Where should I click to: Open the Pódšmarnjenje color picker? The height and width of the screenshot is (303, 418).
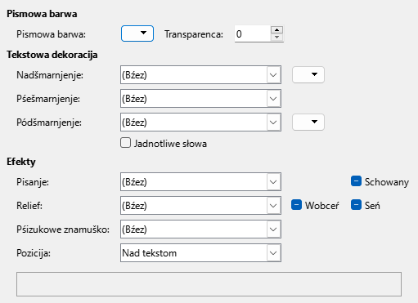[x=308, y=123]
